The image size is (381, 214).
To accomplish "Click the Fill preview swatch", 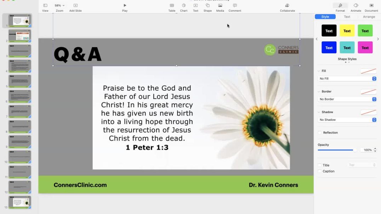I will [x=368, y=71].
